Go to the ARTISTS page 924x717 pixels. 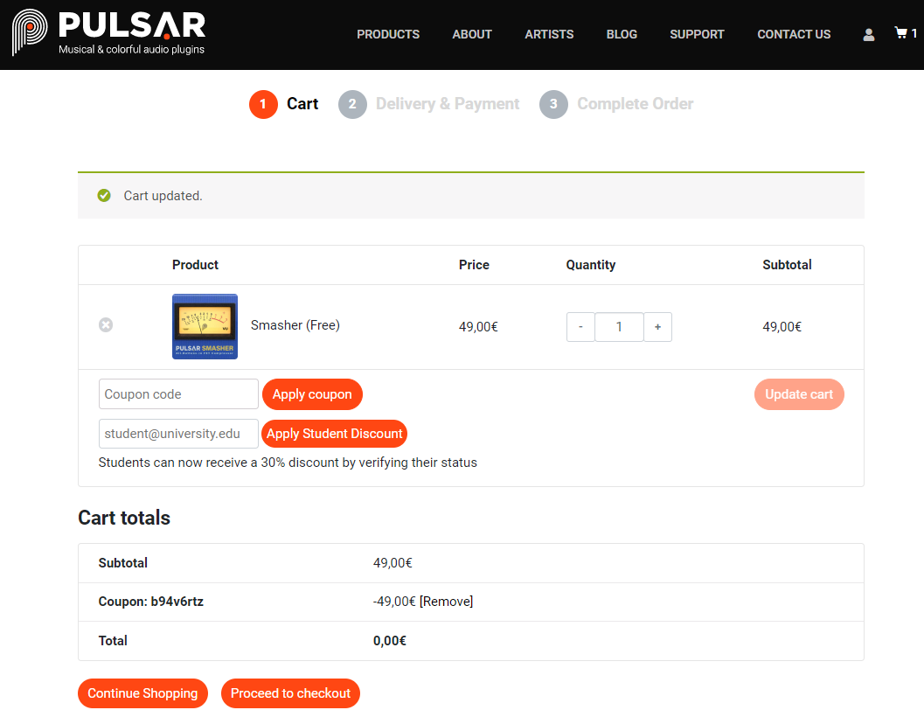pyautogui.click(x=549, y=35)
